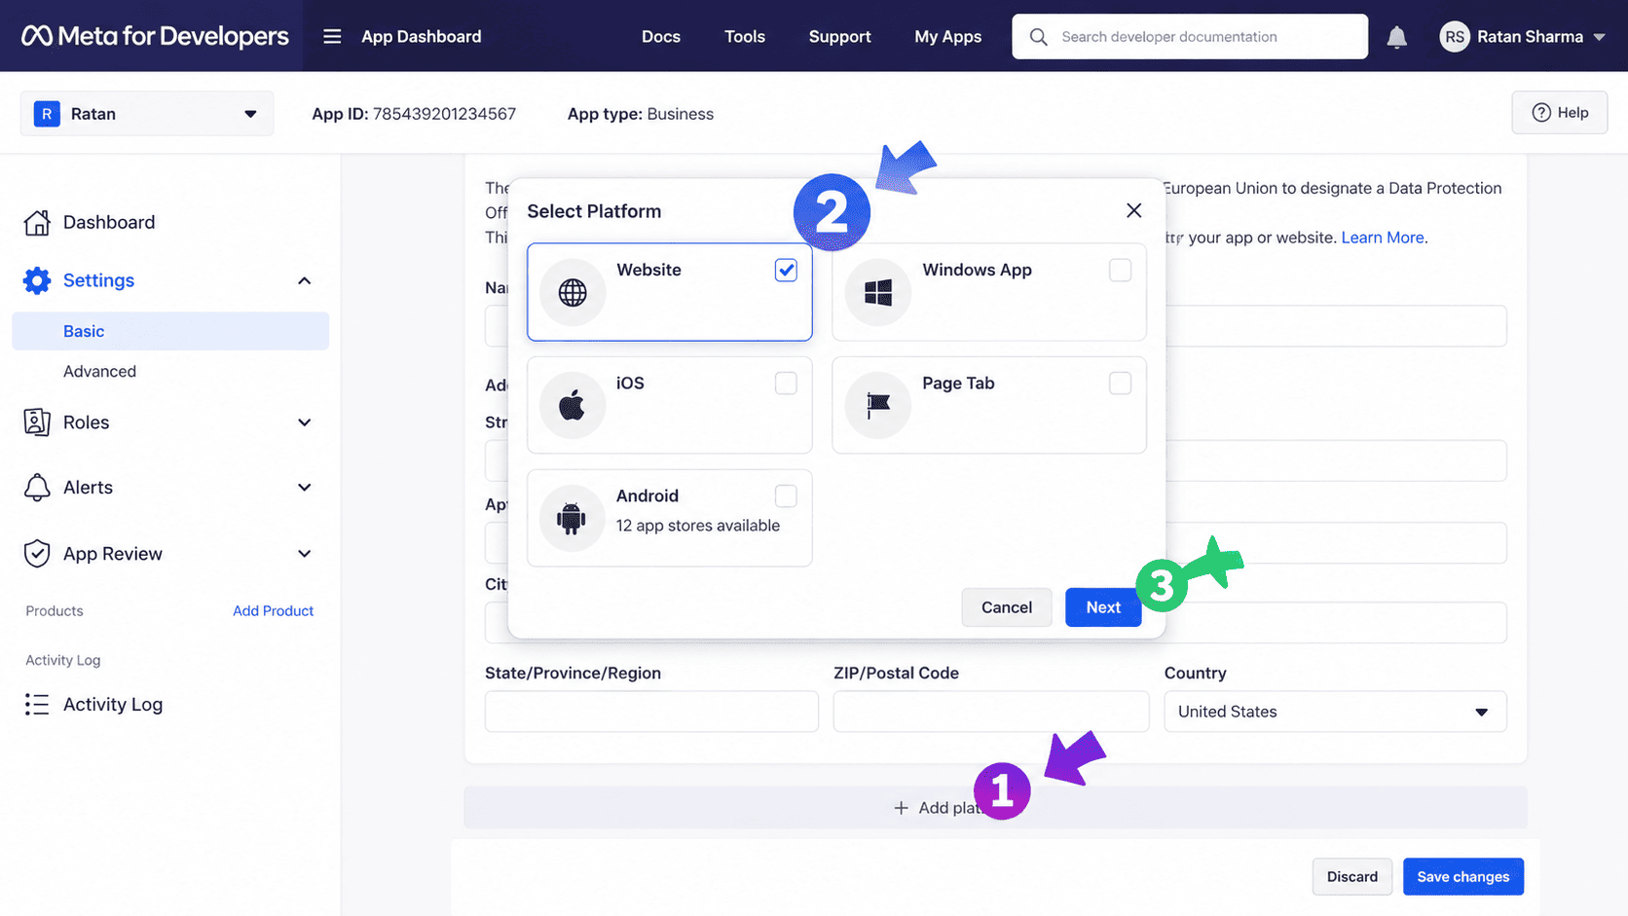
Task: Click Cancel in the platform dialog
Action: pyautogui.click(x=1007, y=607)
